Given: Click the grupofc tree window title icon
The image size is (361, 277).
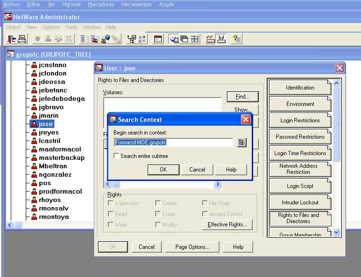Looking at the screenshot, I should click(x=10, y=54).
